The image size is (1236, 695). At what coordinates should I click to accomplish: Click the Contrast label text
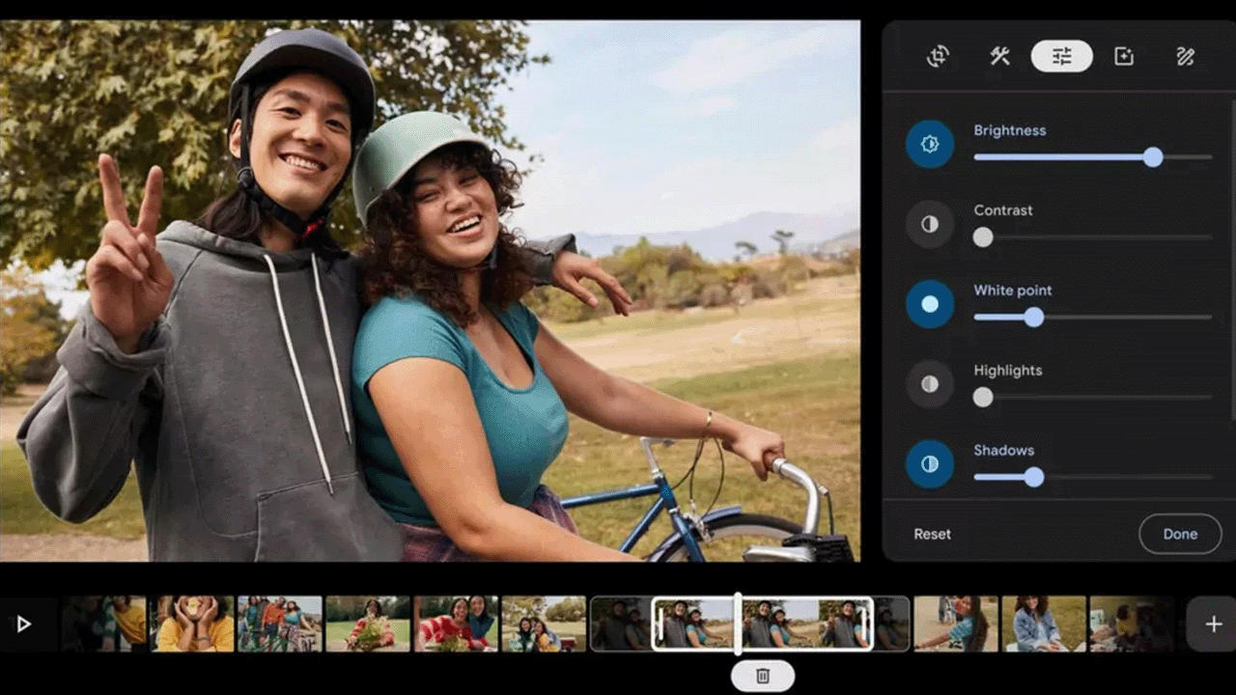[x=1003, y=210]
